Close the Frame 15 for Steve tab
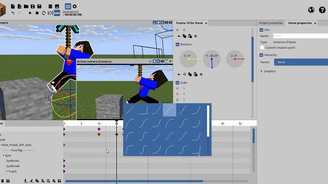The height and width of the screenshot is (184, 328). click(x=206, y=23)
